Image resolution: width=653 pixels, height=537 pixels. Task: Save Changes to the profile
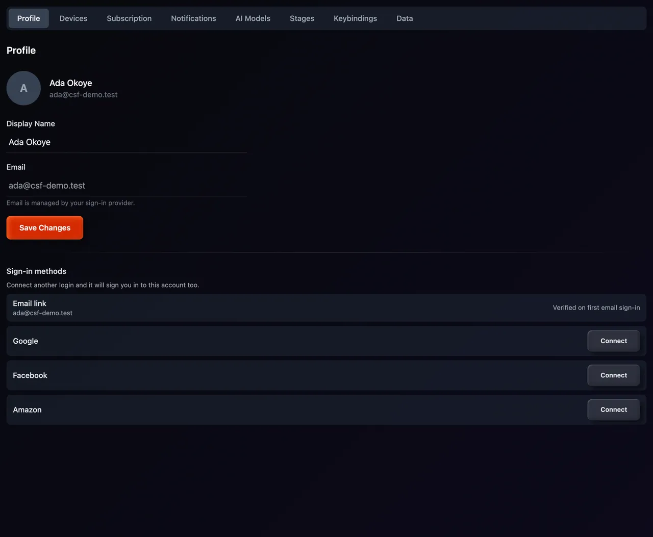coord(45,228)
